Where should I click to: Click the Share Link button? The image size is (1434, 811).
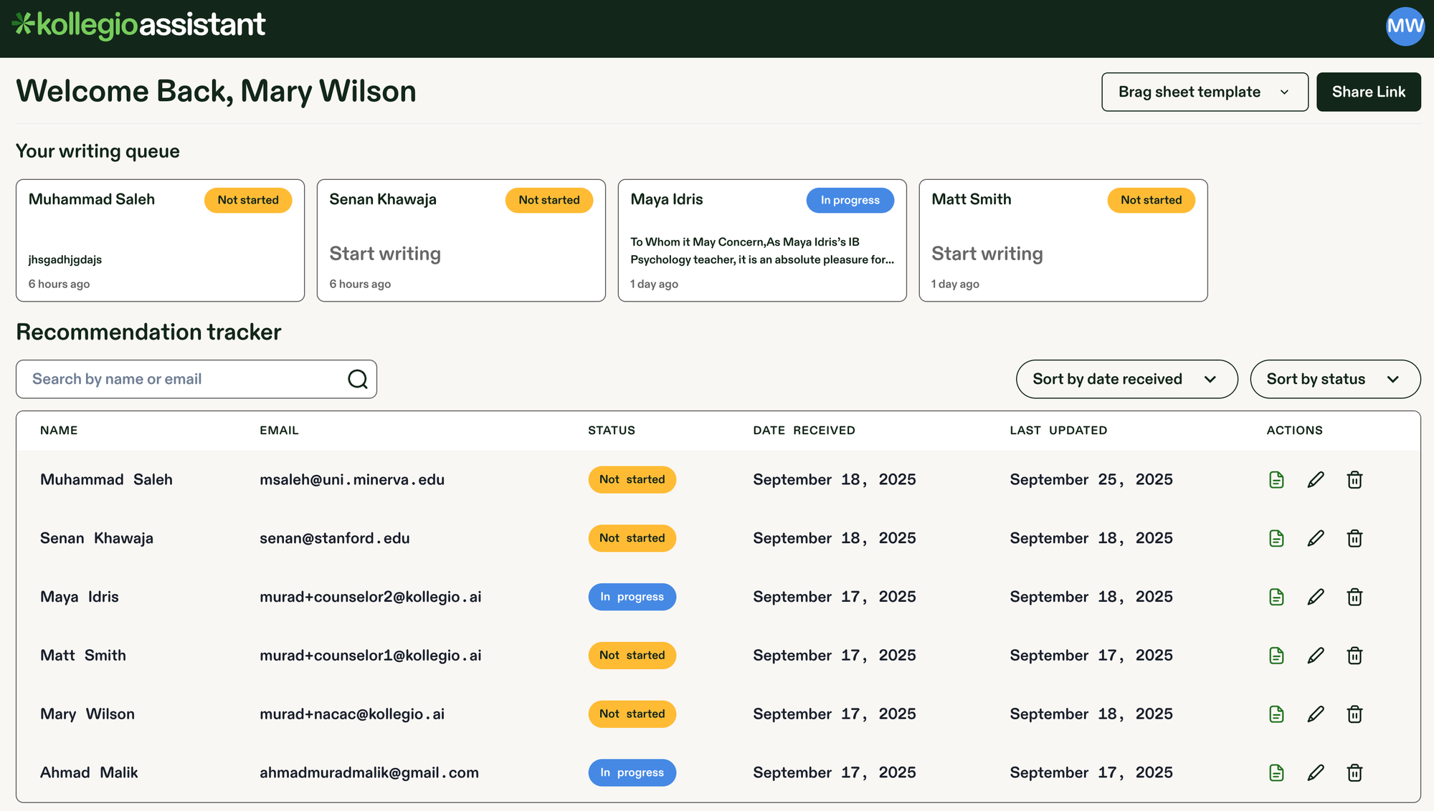[x=1368, y=92]
